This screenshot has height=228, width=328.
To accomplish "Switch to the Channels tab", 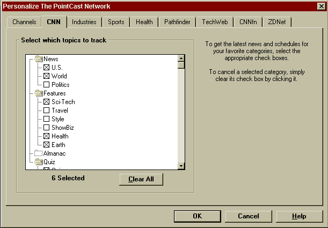I will [24, 22].
